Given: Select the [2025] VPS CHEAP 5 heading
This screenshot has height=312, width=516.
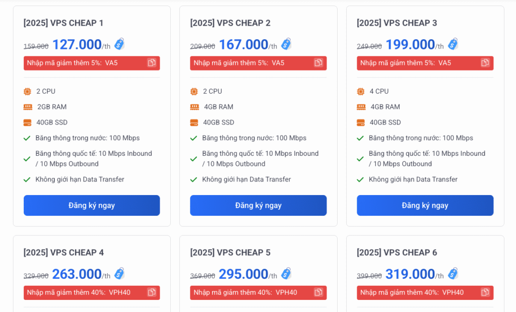Looking at the screenshot, I should pos(230,252).
